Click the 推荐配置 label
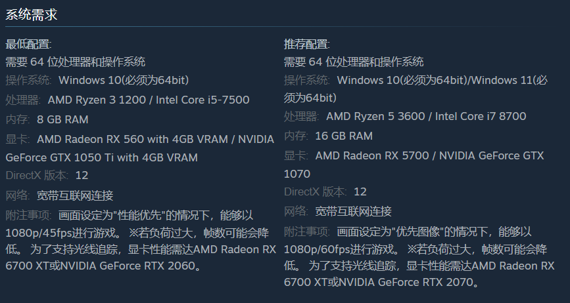Screen dimensions: 570x303 pyautogui.click(x=307, y=45)
